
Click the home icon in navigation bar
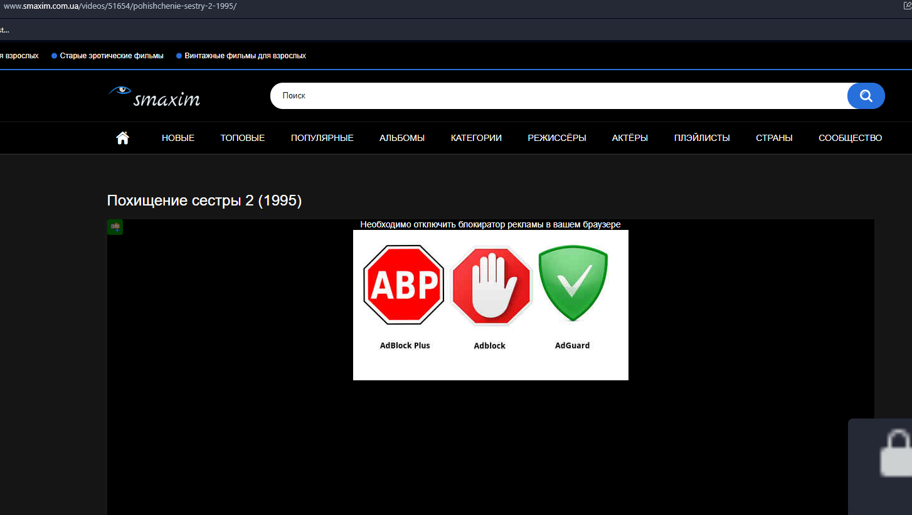pyautogui.click(x=123, y=138)
